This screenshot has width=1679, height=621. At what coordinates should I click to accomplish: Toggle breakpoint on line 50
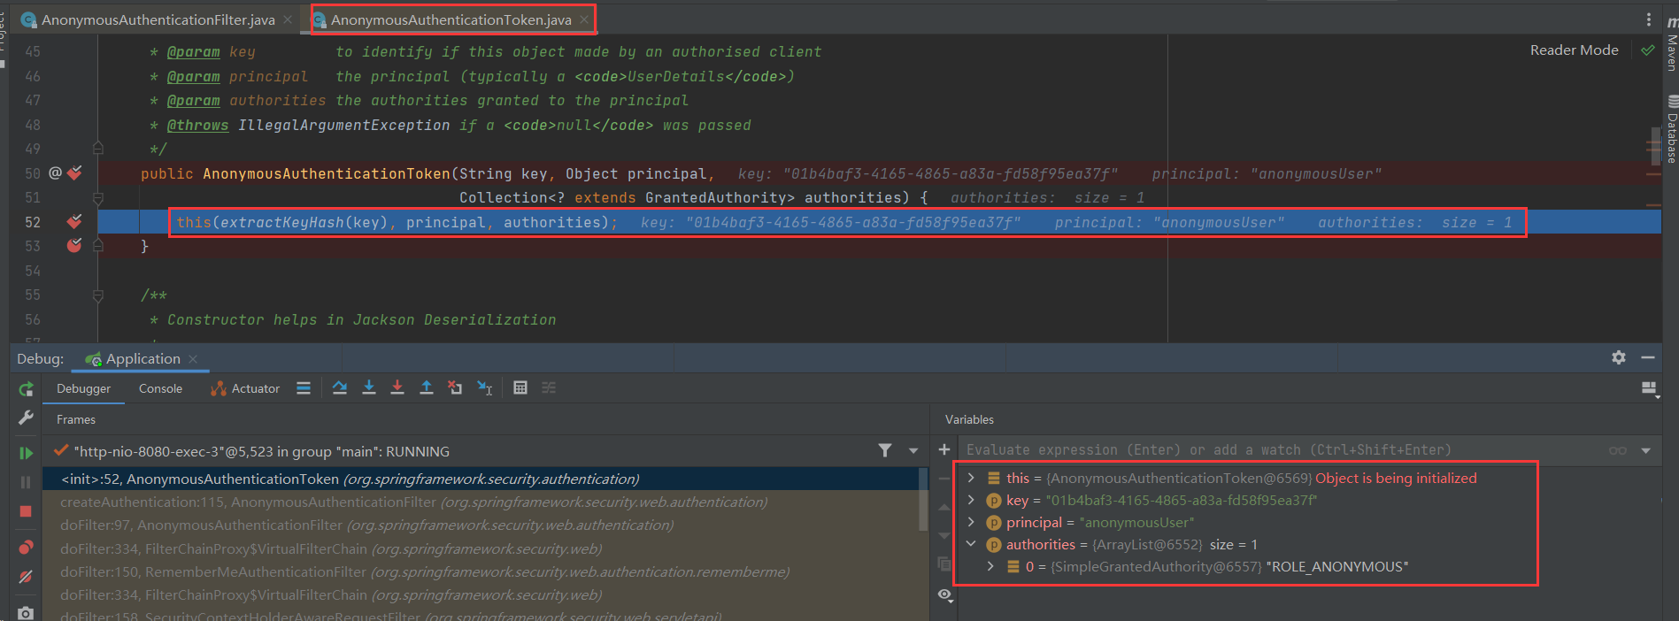coord(74,173)
